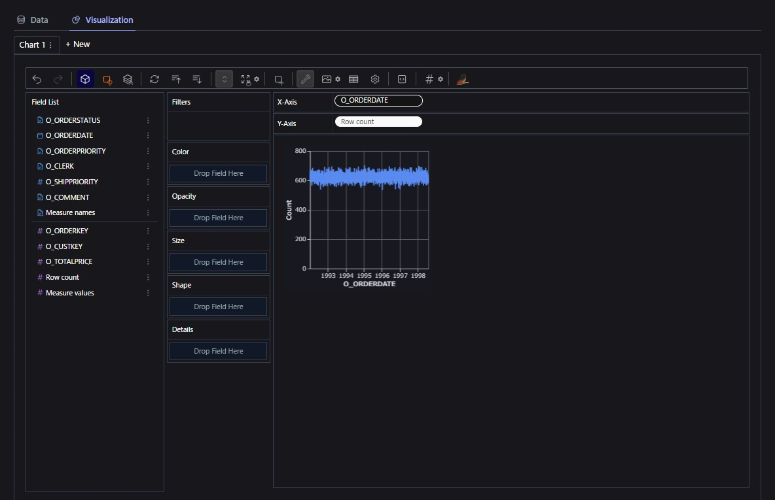Click the Opacity drop field area
Viewport: 775px width, 500px height.
pos(219,218)
